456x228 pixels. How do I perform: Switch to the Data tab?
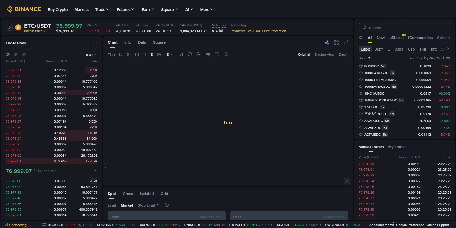coord(142,42)
